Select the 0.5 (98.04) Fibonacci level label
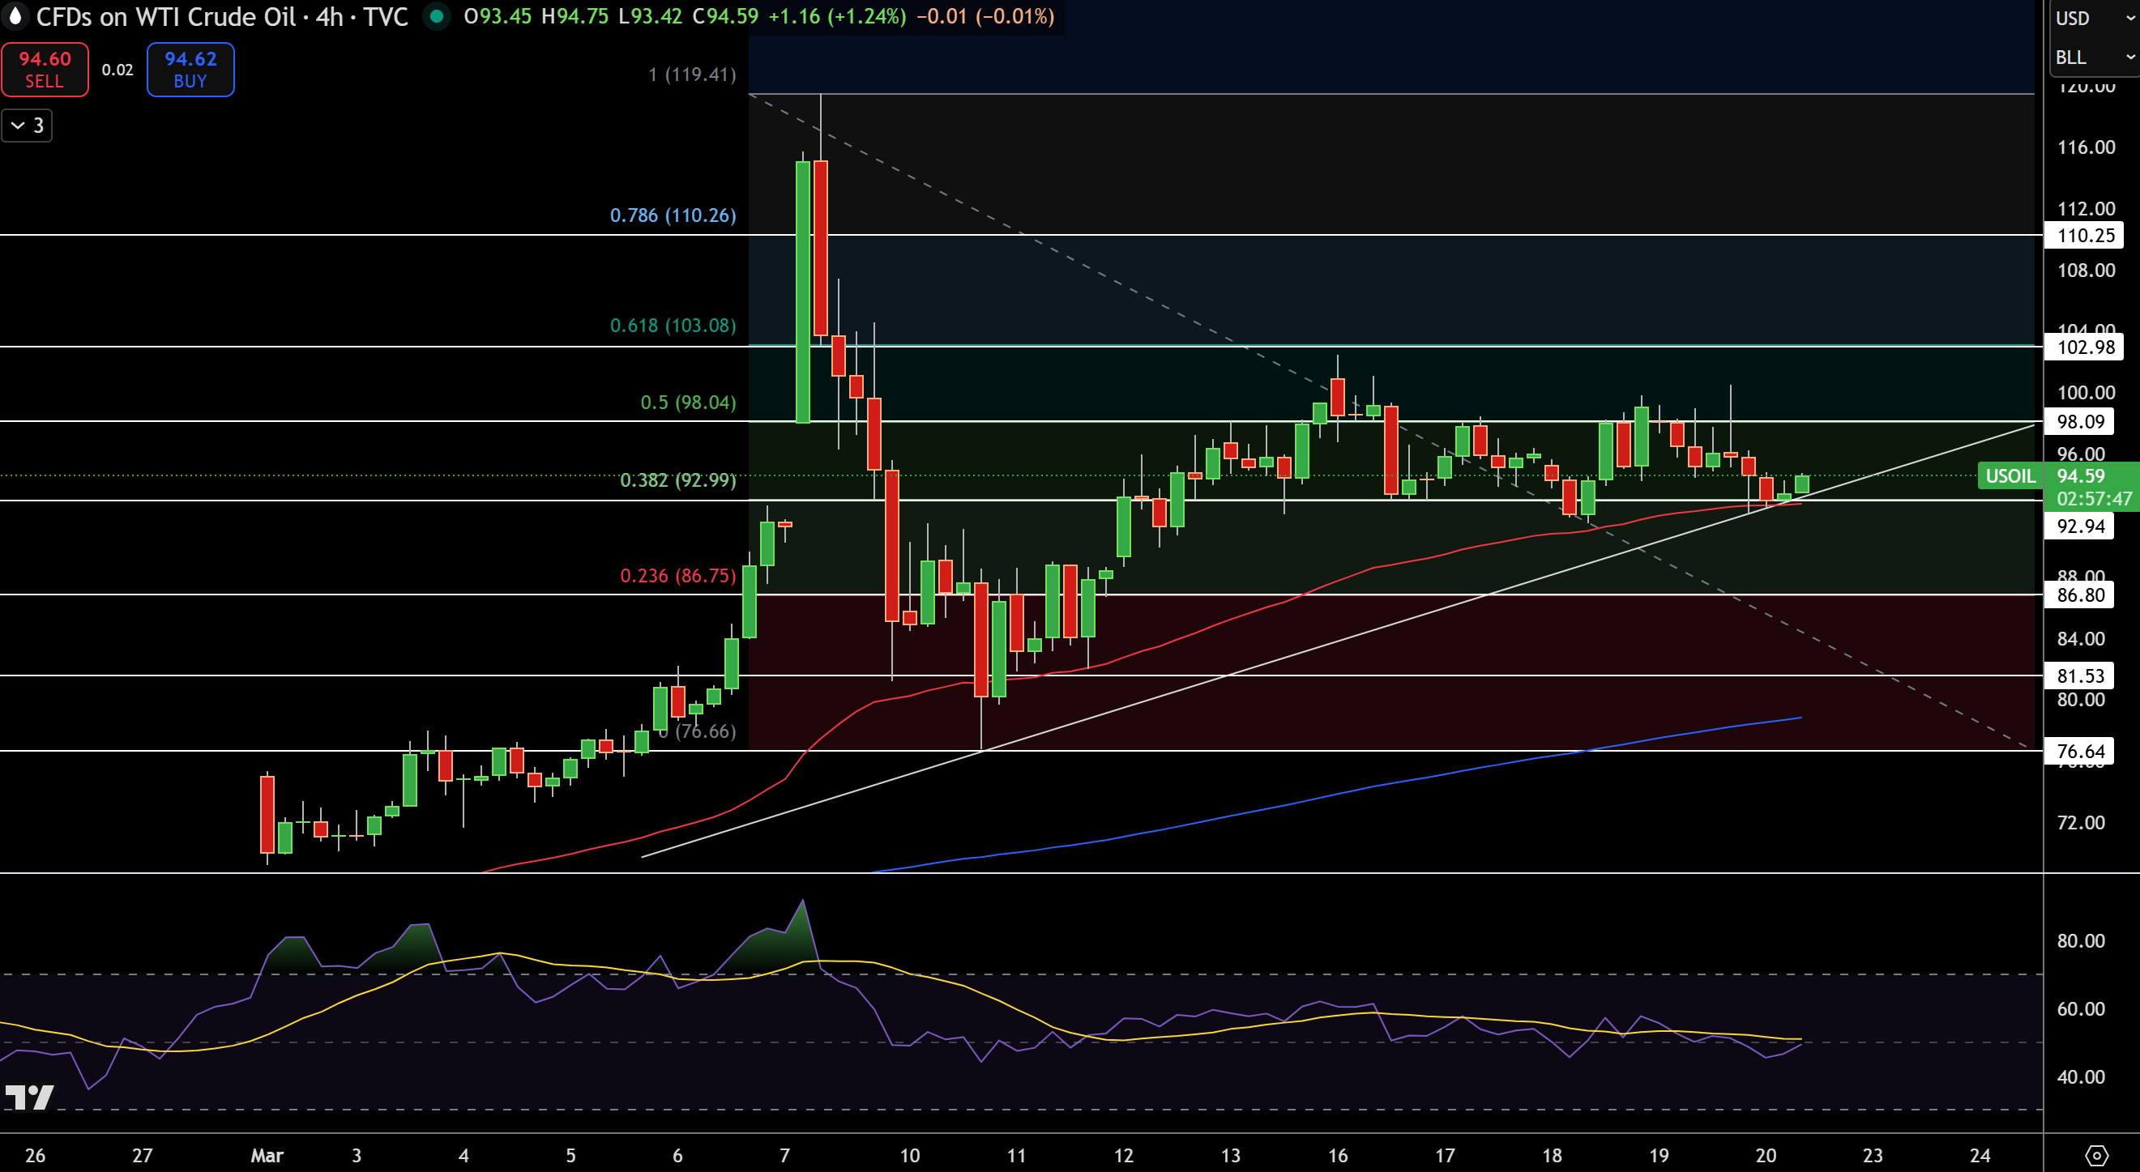Screen dimensions: 2140x1172 point(688,403)
